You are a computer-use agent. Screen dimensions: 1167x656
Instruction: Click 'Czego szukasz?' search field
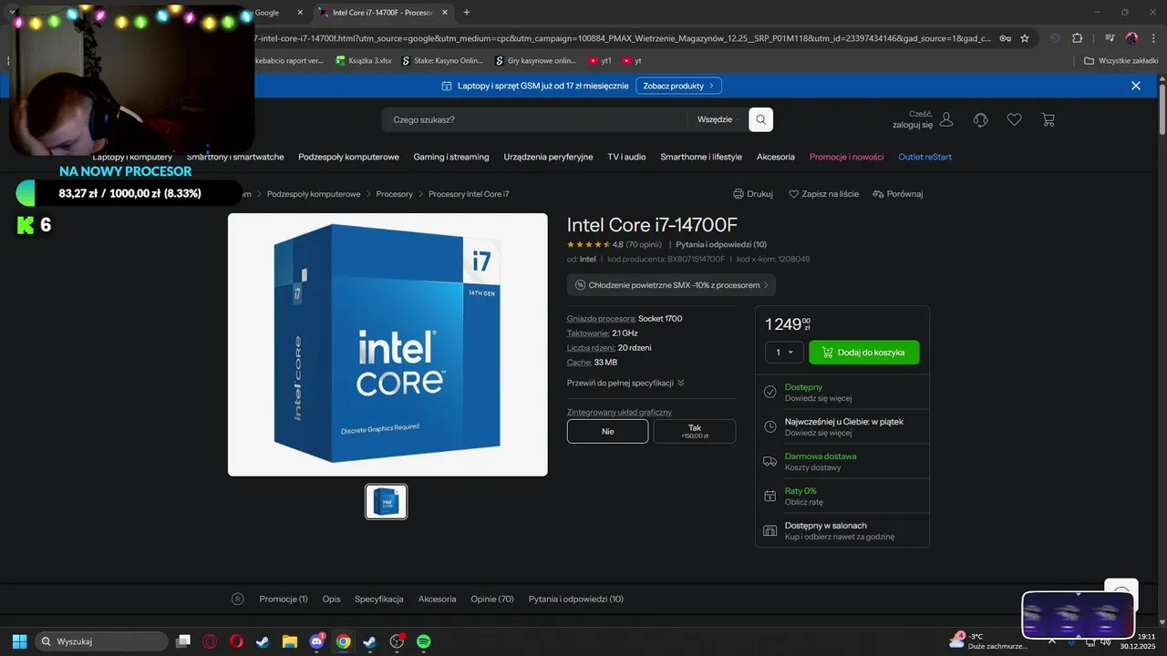tap(534, 119)
